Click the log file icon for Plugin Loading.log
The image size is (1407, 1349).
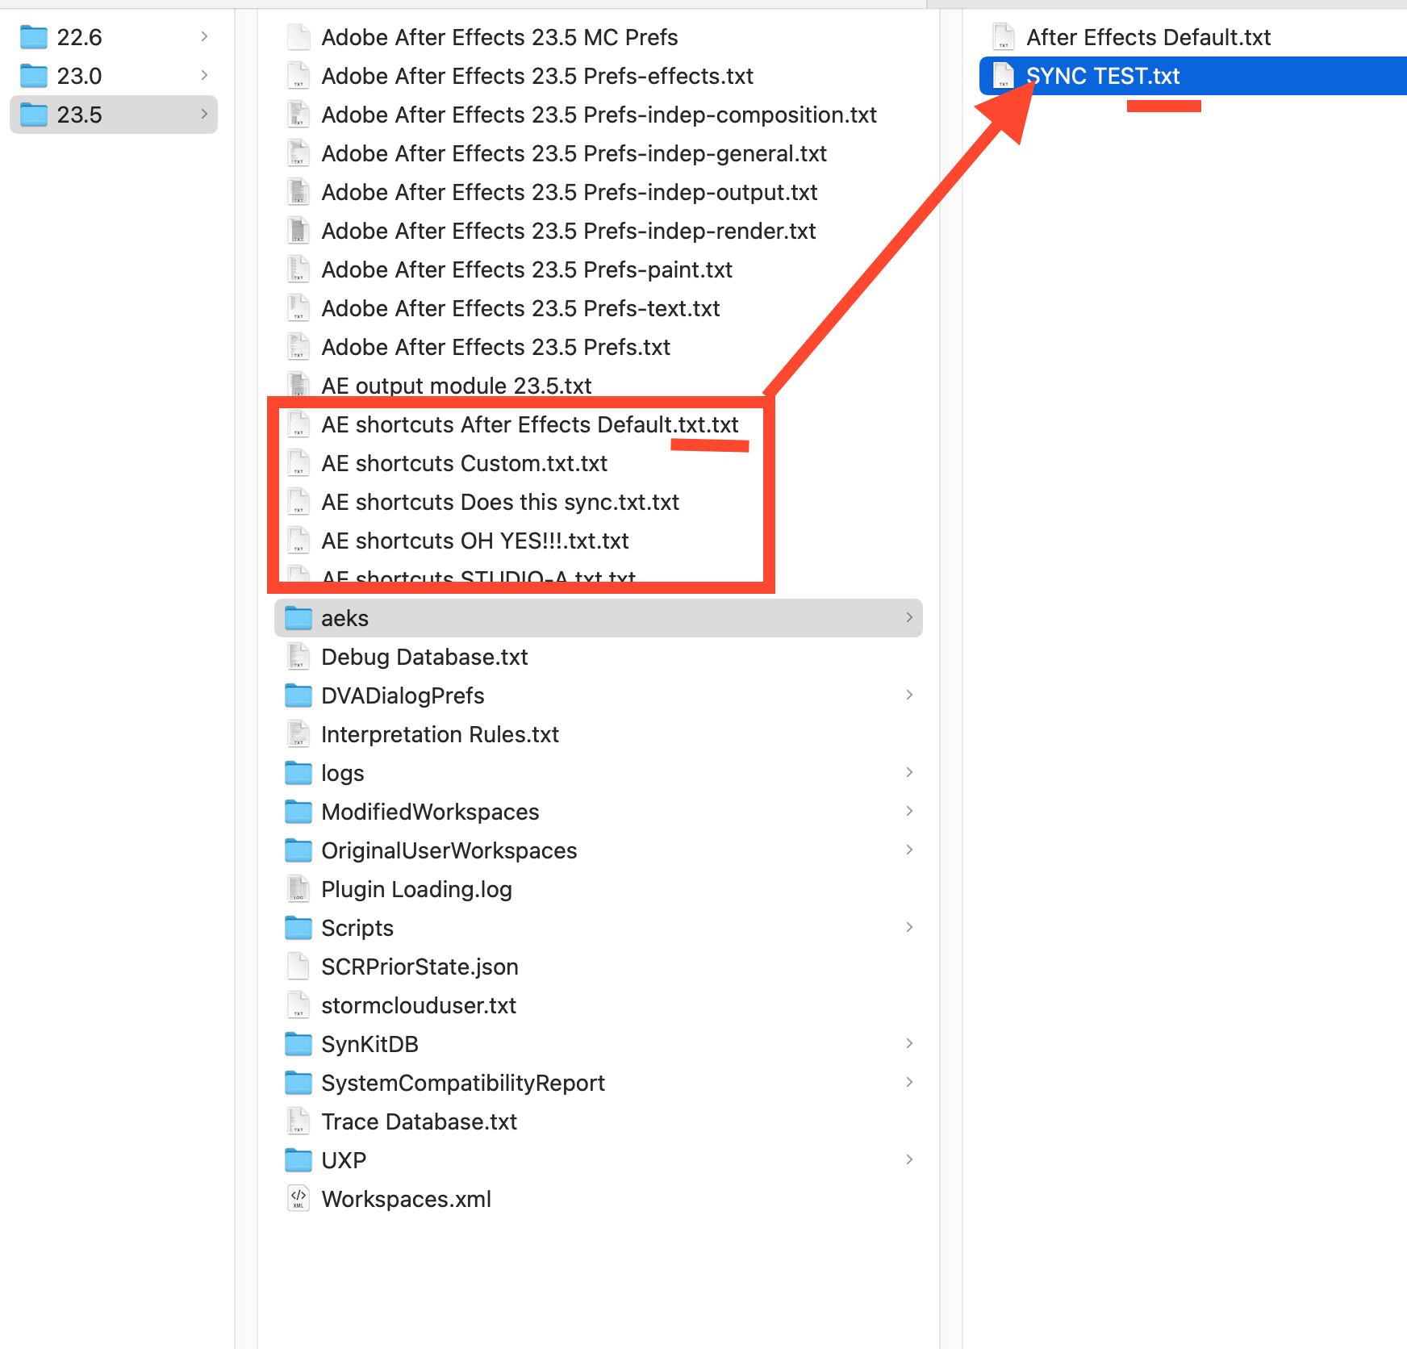click(299, 889)
